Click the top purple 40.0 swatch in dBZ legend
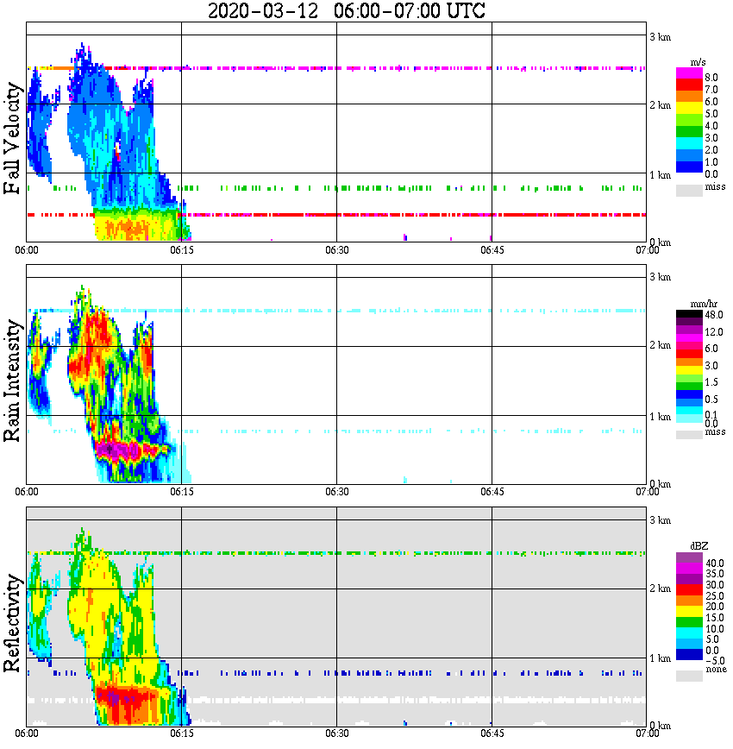The width and height of the screenshot is (733, 749). coord(689,558)
